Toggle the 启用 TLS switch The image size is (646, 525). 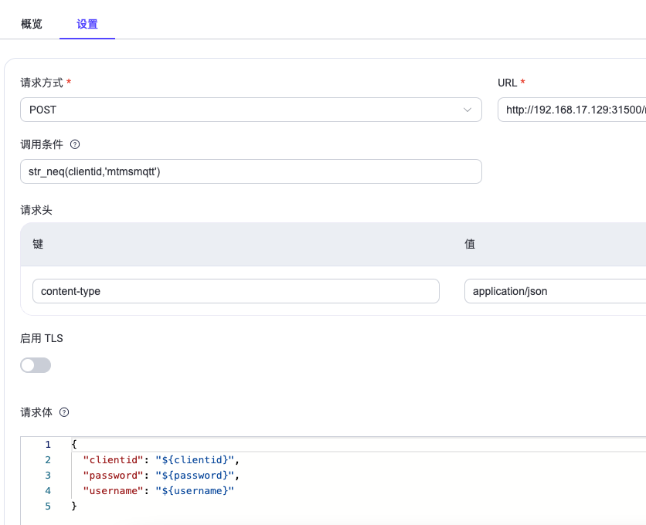(x=36, y=365)
